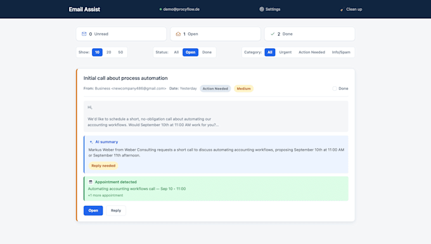Click the email body preview text
This screenshot has width=431, height=244.
[215, 116]
